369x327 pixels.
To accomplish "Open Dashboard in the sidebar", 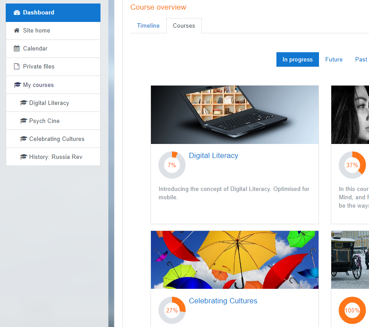I will [53, 13].
